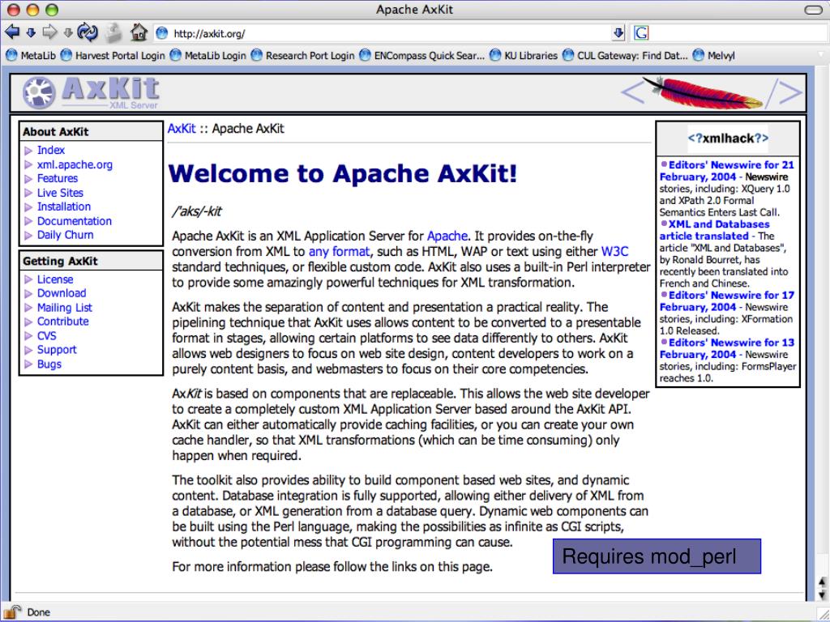Show more bookmarks overflow arrow

coord(821,54)
